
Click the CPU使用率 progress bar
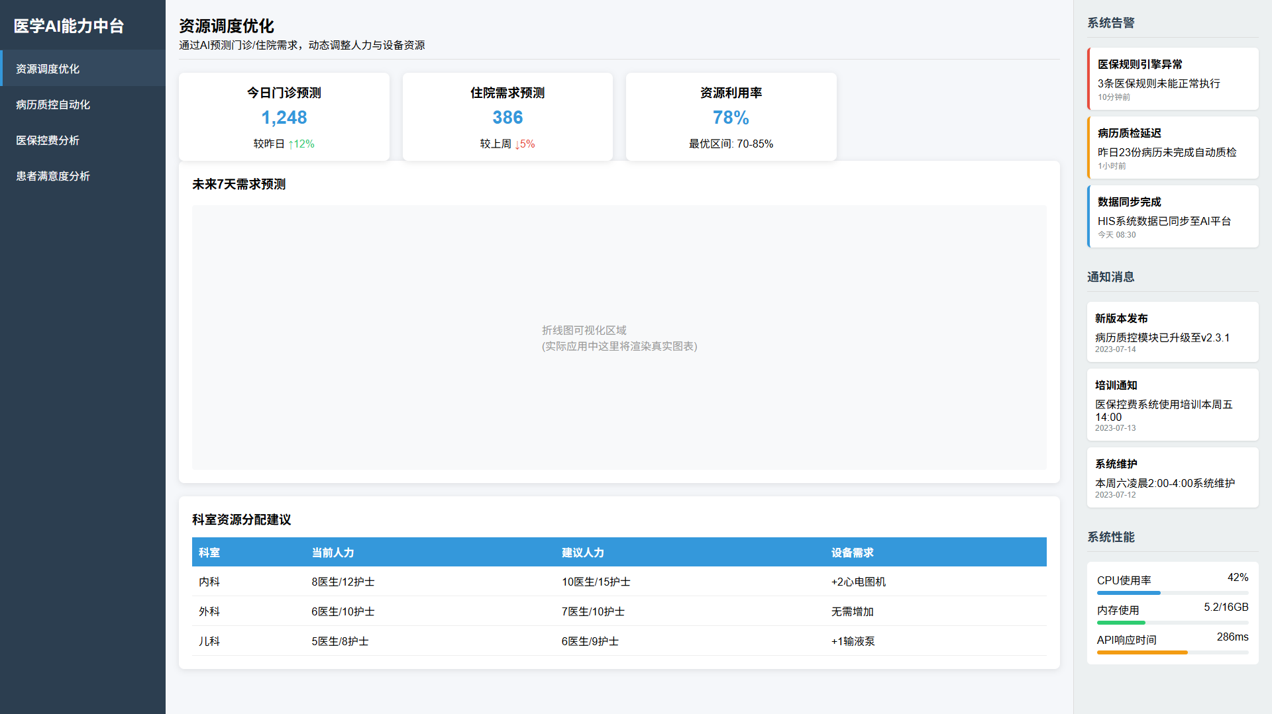click(x=1173, y=593)
